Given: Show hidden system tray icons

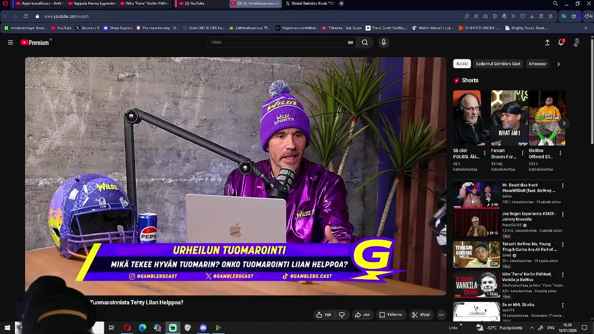Looking at the screenshot, I should pos(531,328).
